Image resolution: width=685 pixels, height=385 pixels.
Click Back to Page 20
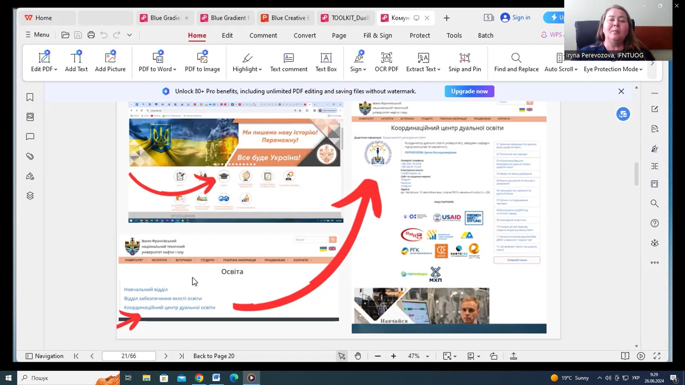click(214, 356)
